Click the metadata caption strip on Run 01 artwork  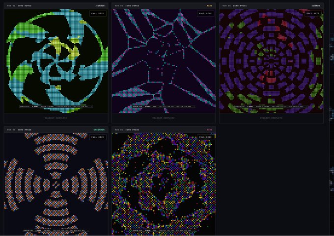tap(56, 106)
